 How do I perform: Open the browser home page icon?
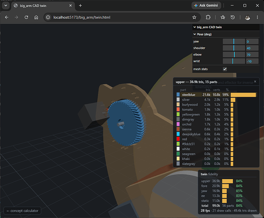pos(36,17)
